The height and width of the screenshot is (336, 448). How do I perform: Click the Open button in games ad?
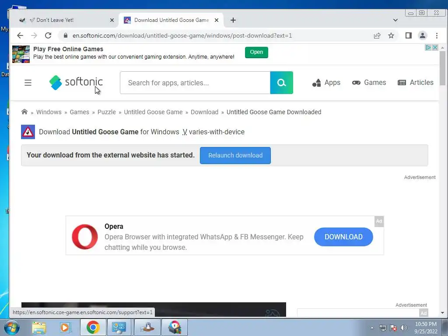(x=256, y=52)
